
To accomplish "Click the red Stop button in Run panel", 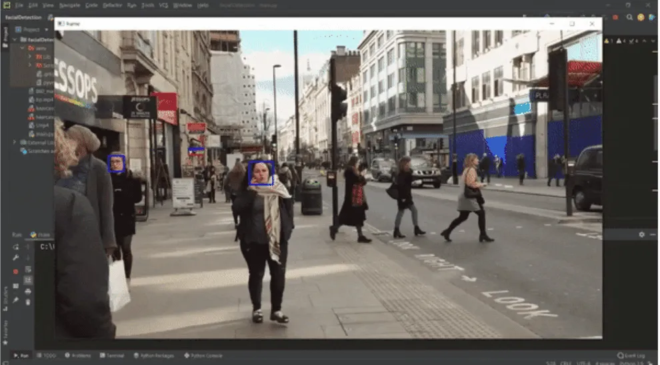I will [x=16, y=271].
